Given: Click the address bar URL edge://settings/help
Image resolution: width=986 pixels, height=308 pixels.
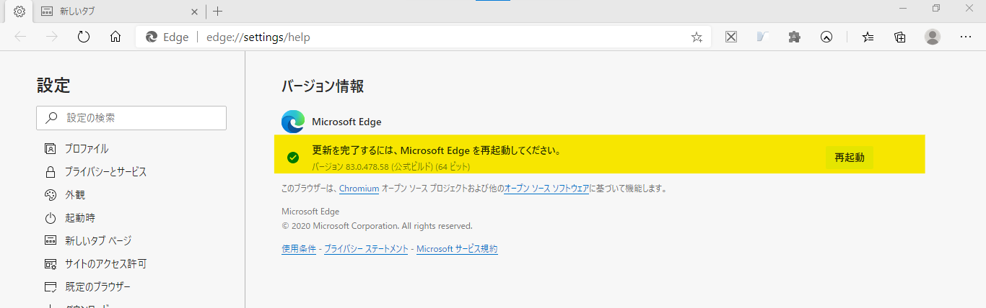Looking at the screenshot, I should tap(258, 37).
